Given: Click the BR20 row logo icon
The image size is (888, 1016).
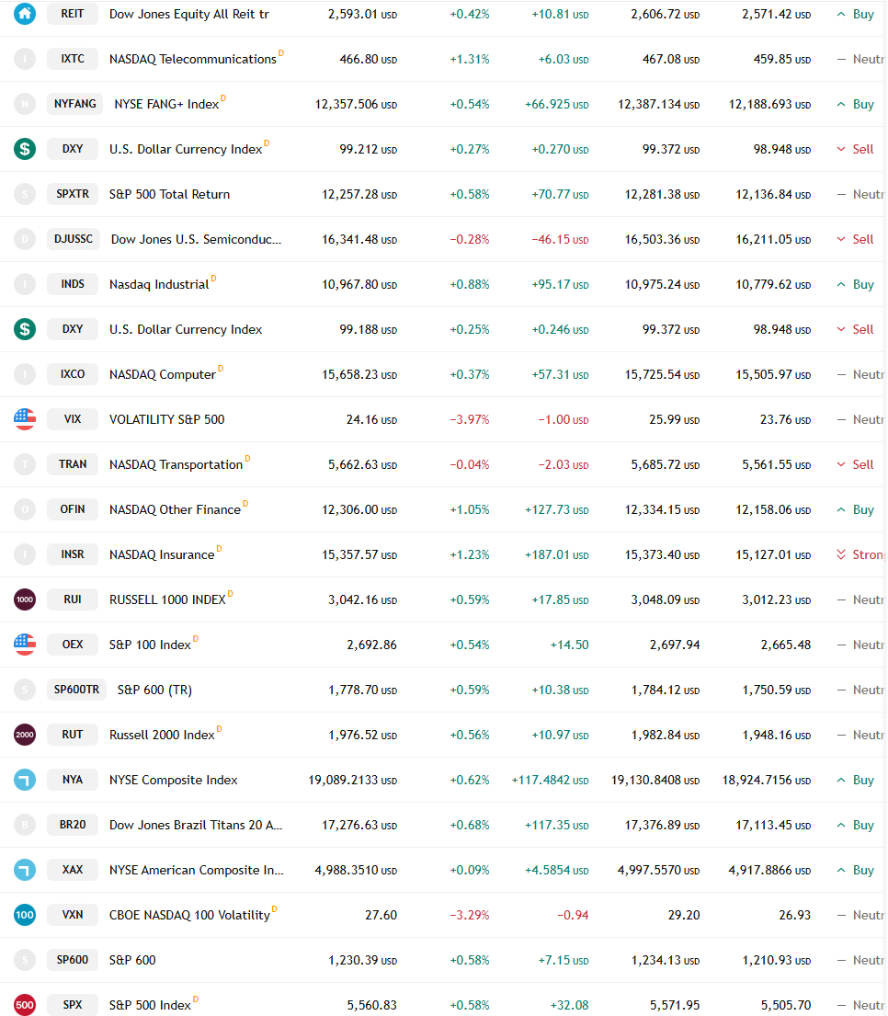Looking at the screenshot, I should pos(25,824).
